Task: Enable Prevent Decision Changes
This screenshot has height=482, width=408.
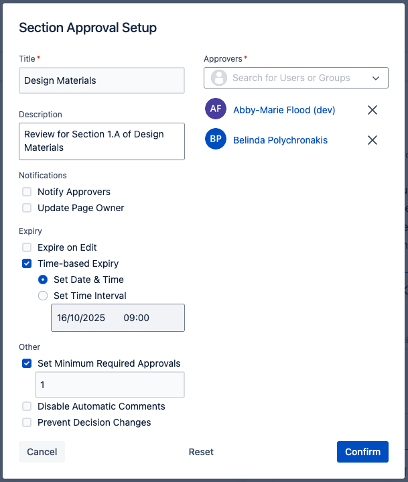Action: coord(27,422)
